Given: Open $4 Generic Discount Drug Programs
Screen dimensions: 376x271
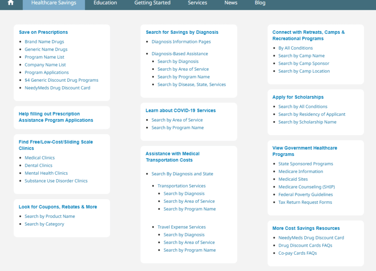Looking at the screenshot, I should click(x=61, y=80).
